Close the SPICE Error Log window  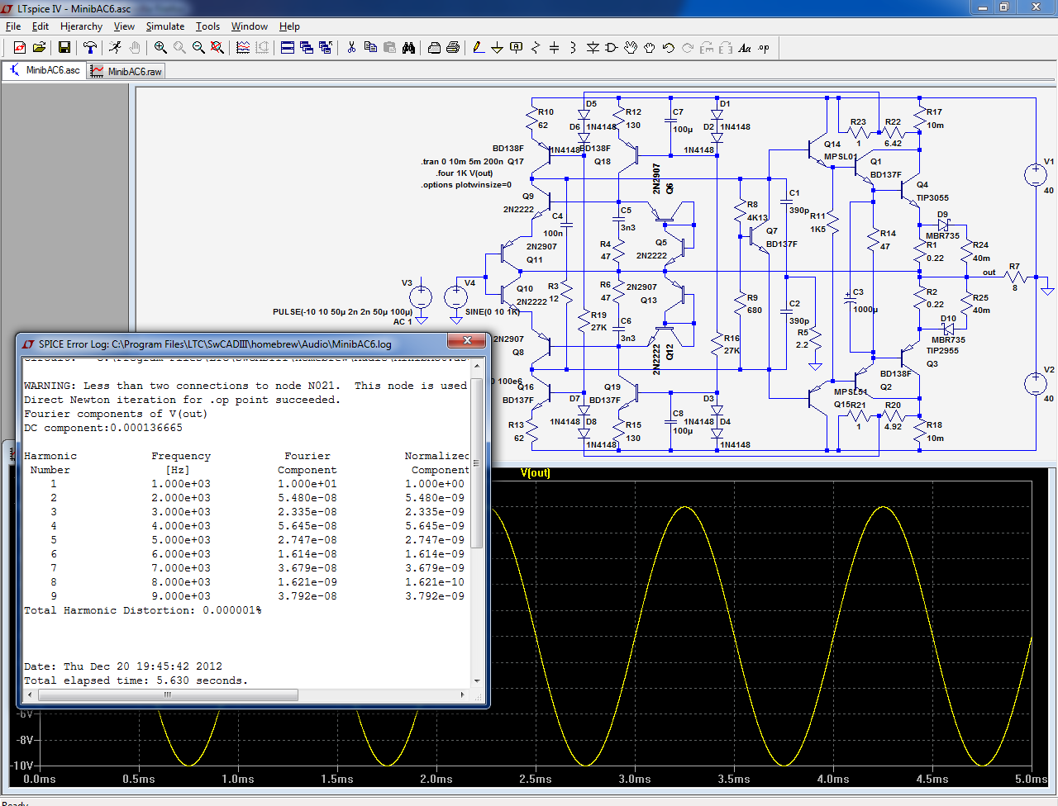[x=467, y=340]
